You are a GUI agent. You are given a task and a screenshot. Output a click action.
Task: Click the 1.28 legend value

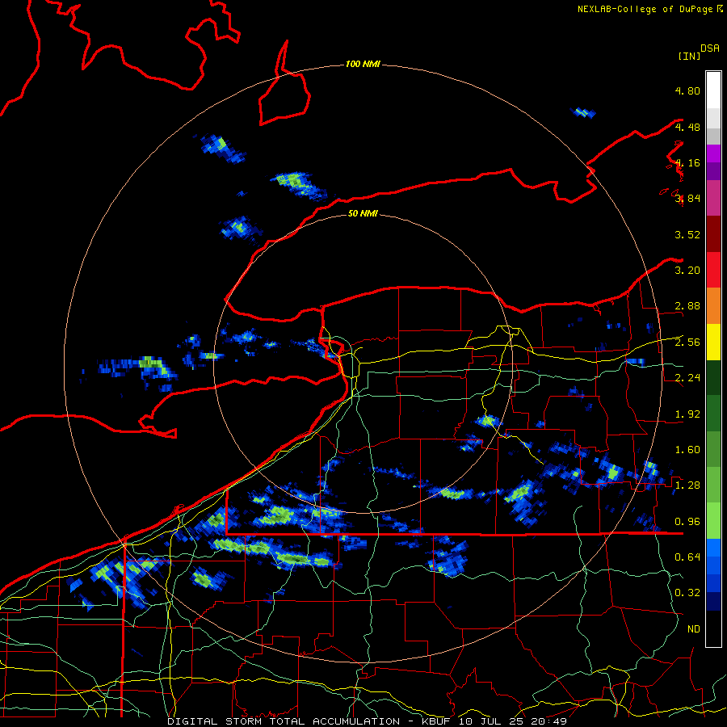click(687, 485)
